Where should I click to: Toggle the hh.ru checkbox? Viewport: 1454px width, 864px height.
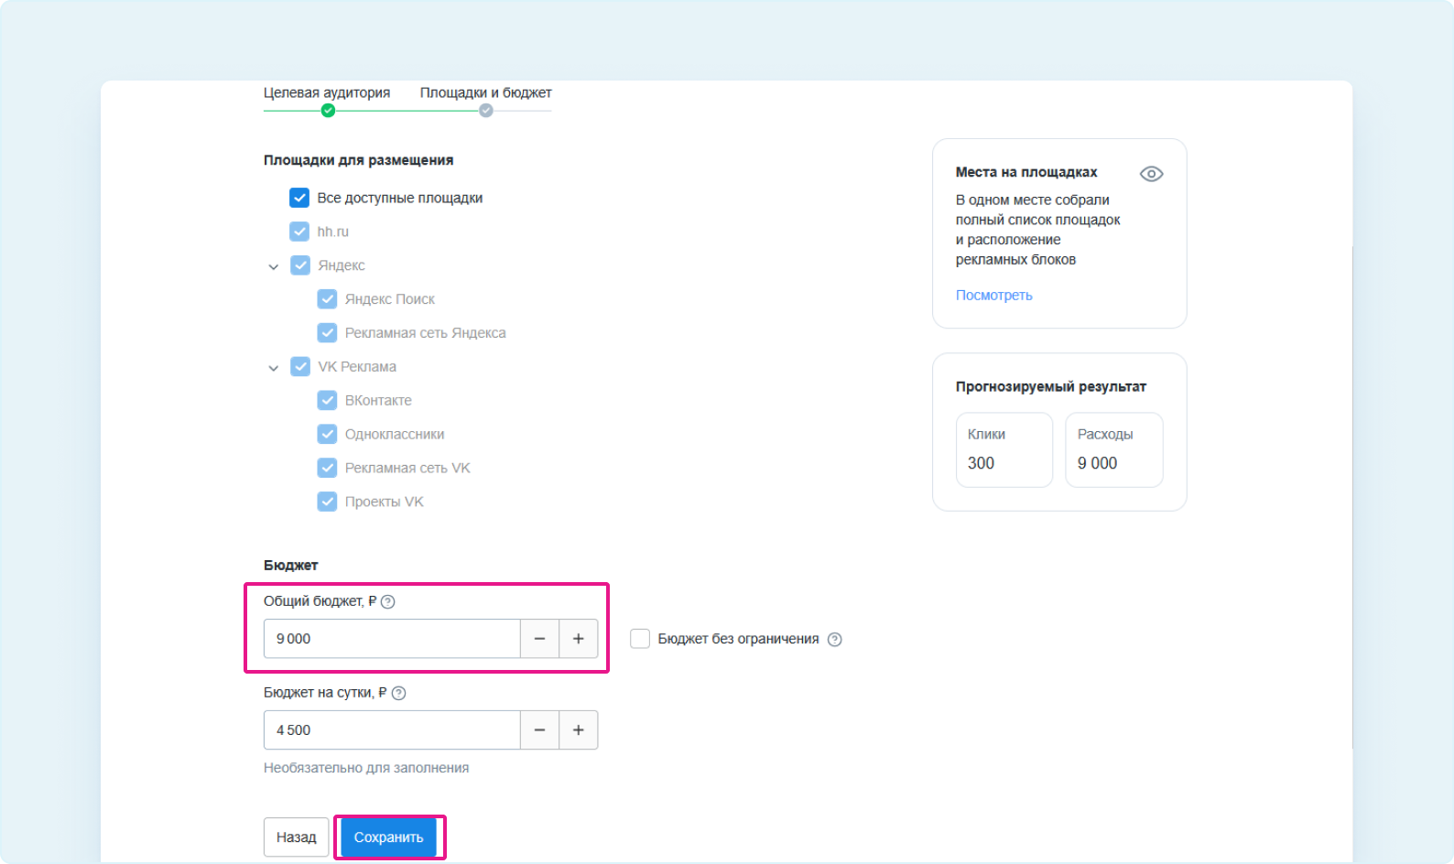pyautogui.click(x=299, y=232)
